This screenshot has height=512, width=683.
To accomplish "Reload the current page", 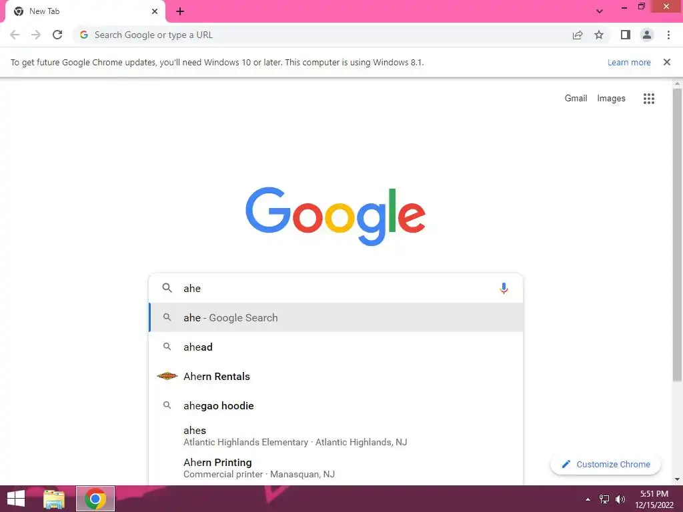I will tap(57, 35).
